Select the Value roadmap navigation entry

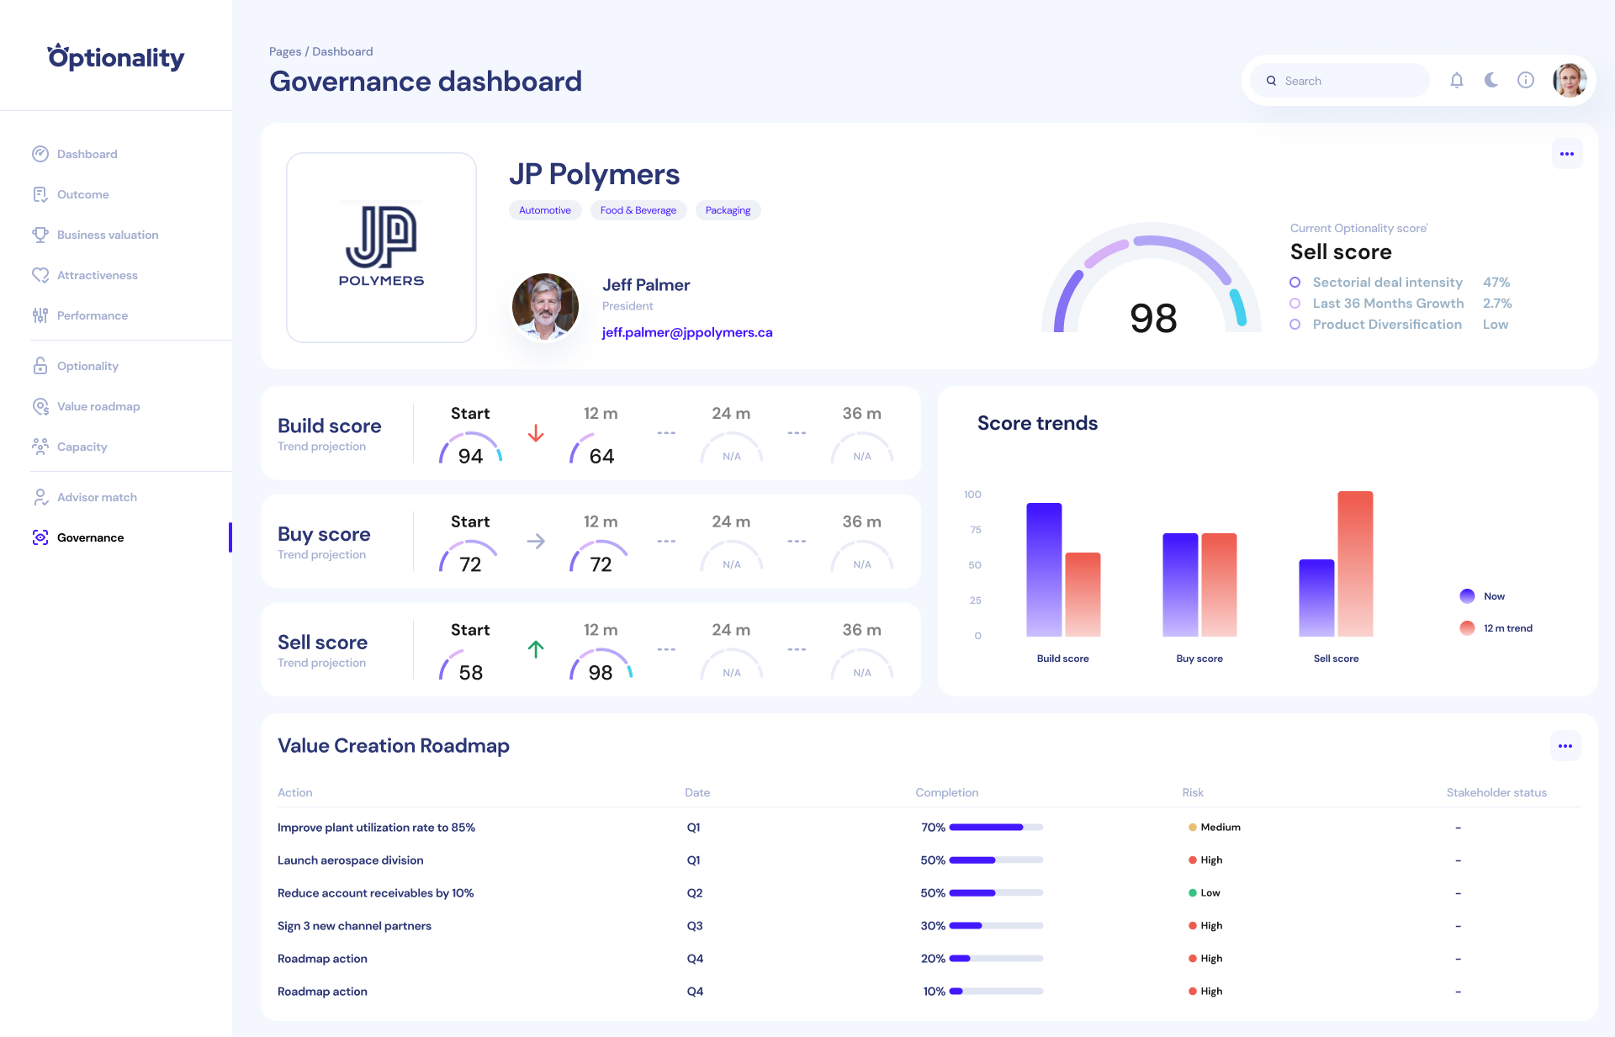(x=98, y=406)
